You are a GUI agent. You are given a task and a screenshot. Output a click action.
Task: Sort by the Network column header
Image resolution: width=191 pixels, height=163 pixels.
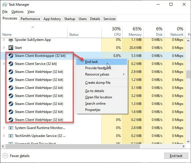coord(175,32)
